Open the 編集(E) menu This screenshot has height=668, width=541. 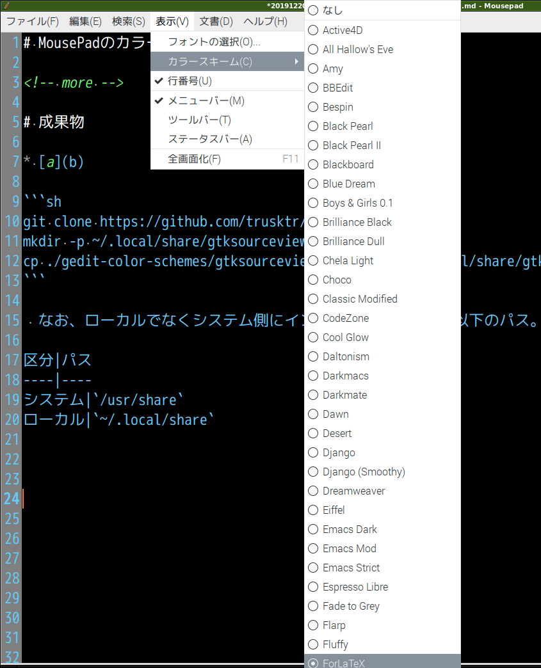85,21
